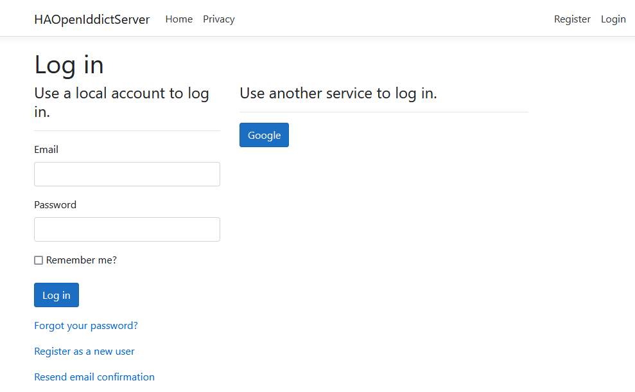Viewport: 635px width, 392px height.
Task: Open the Privacy page
Action: point(218,19)
